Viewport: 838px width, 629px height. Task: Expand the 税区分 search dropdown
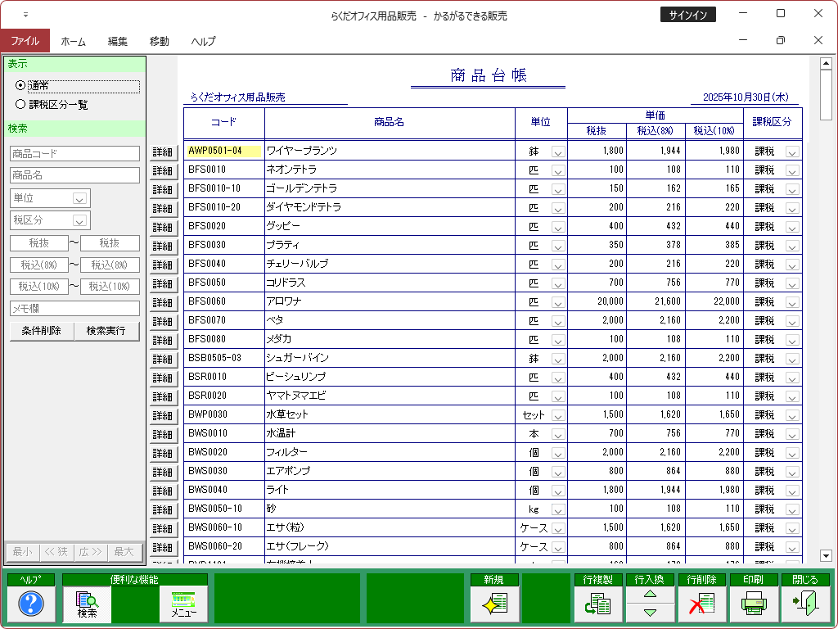79,220
